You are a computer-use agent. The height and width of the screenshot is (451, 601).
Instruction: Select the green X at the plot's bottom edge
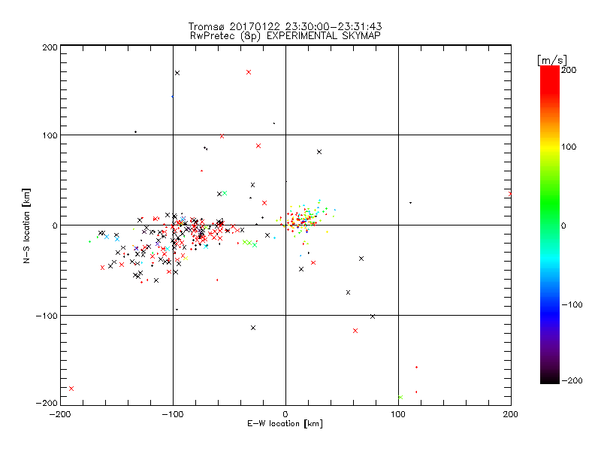[x=400, y=398]
